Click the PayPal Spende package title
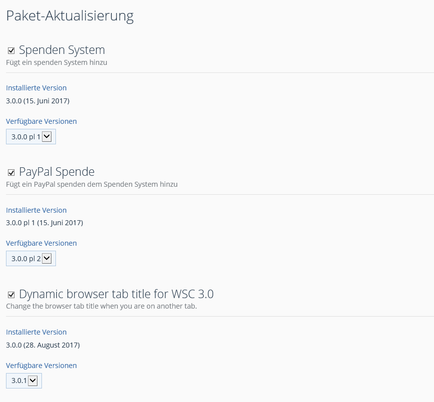 point(56,172)
